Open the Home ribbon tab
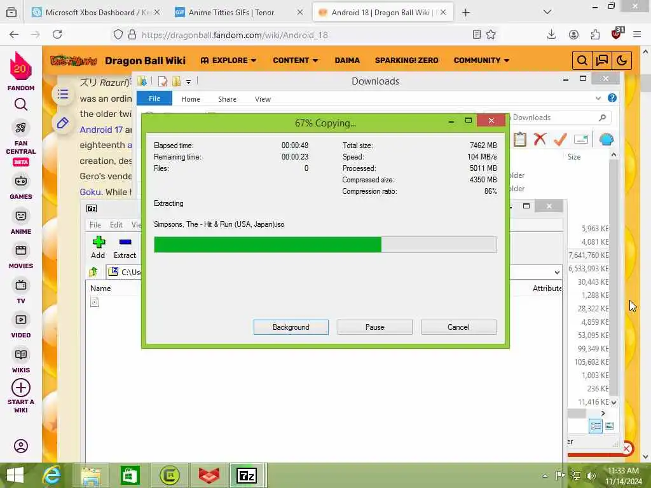The image size is (651, 488). [x=191, y=99]
